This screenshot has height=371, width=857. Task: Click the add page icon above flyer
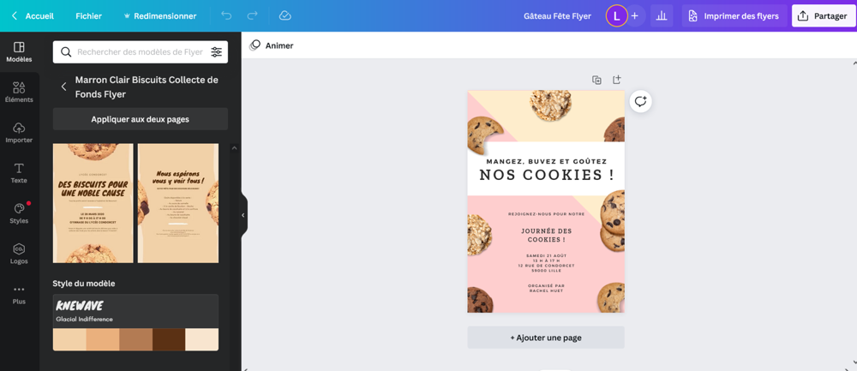point(616,80)
